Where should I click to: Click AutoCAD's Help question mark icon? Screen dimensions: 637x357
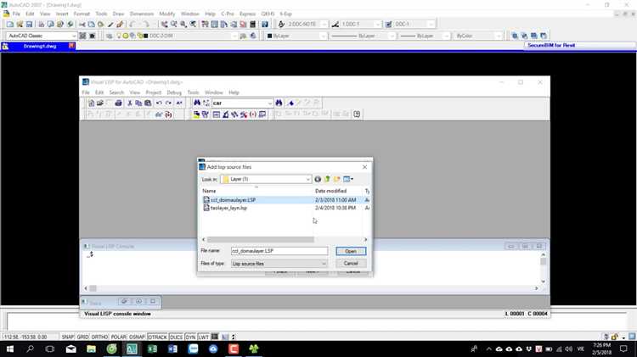click(x=265, y=25)
